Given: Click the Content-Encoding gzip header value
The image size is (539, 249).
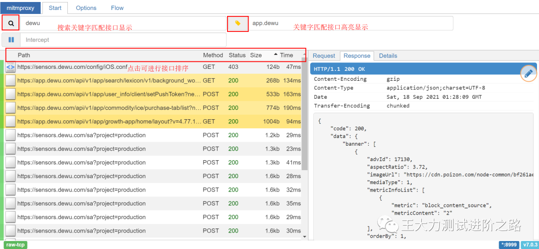Looking at the screenshot, I should tap(394, 79).
